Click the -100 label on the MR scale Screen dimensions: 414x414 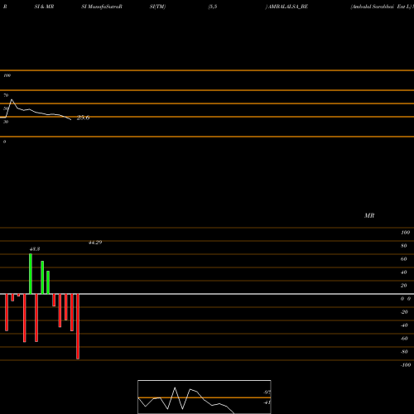coord(405,365)
